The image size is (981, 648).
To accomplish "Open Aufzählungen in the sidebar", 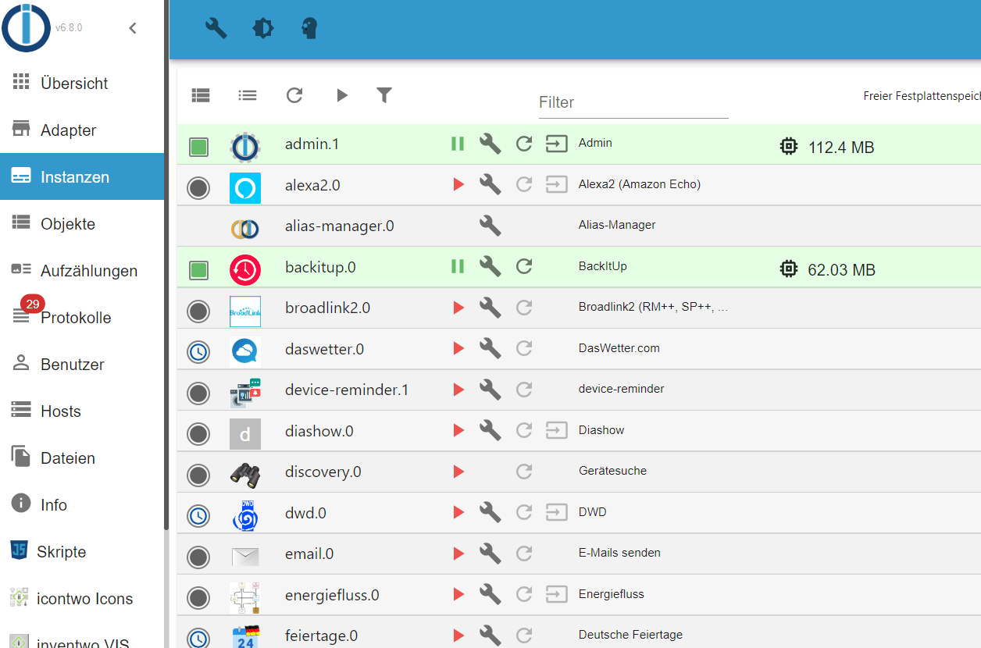I will coord(82,271).
